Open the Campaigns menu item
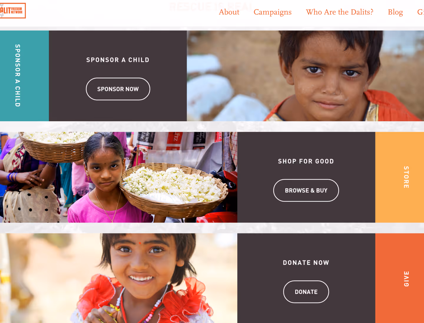This screenshot has height=323, width=424. (x=272, y=12)
